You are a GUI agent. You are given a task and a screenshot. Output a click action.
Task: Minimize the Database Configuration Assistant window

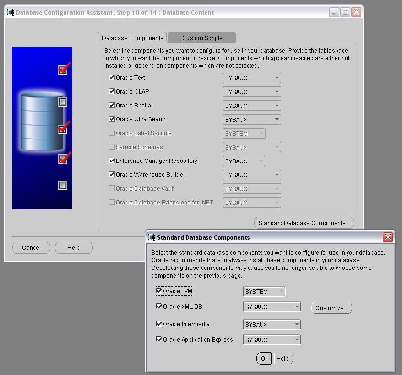point(335,12)
